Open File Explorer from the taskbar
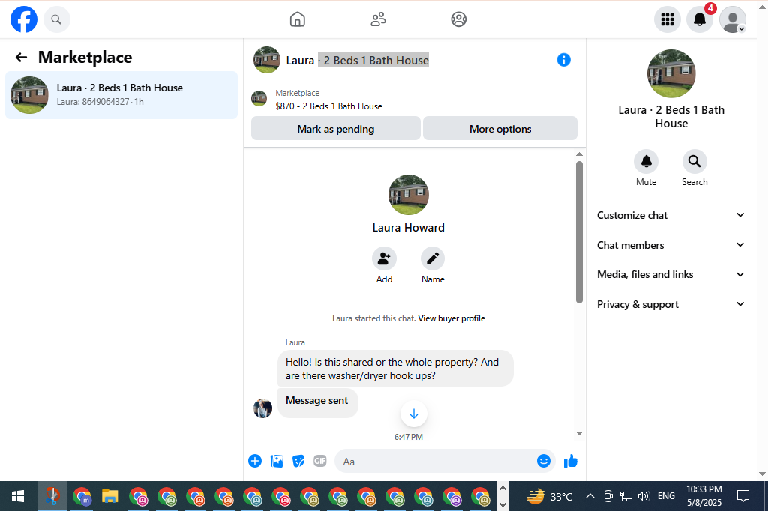This screenshot has width=768, height=511. coord(109,496)
